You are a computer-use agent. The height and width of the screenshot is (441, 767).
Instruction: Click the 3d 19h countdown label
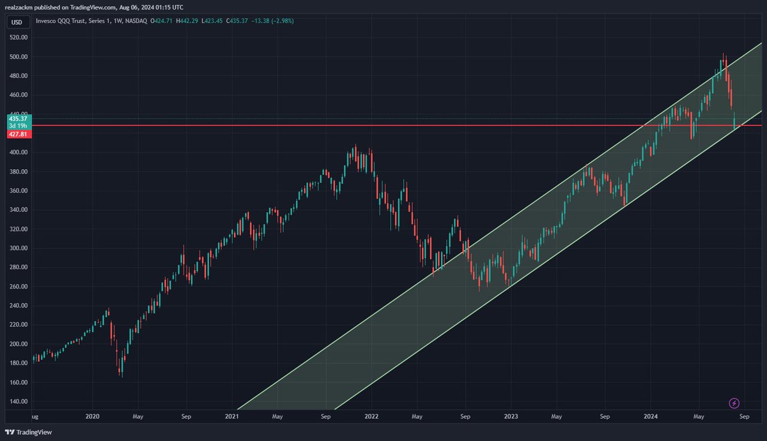(18, 126)
